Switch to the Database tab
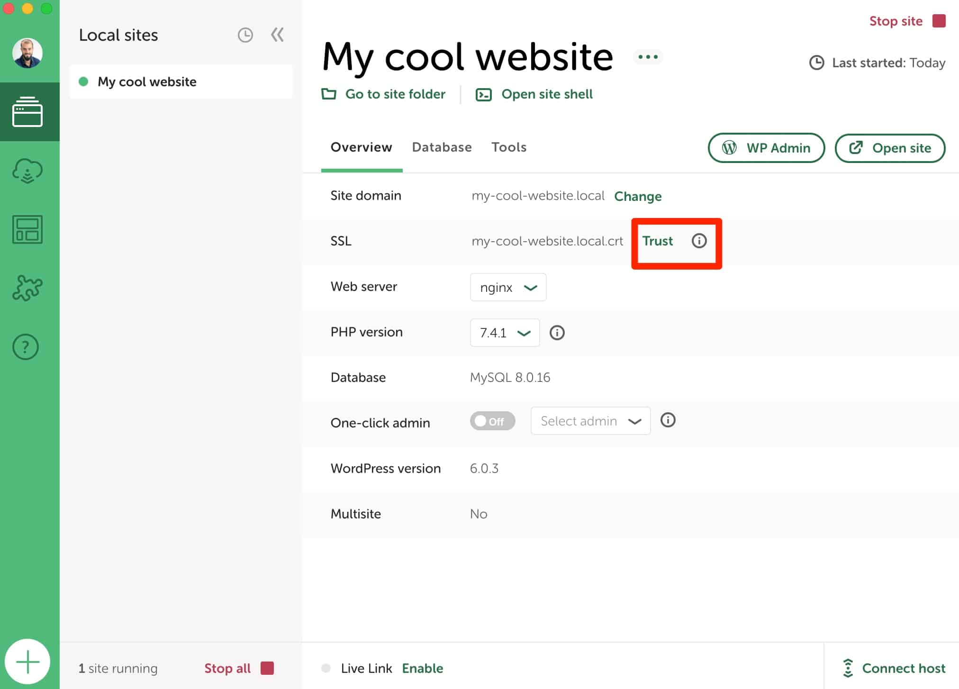Viewport: 959px width, 689px height. point(442,147)
